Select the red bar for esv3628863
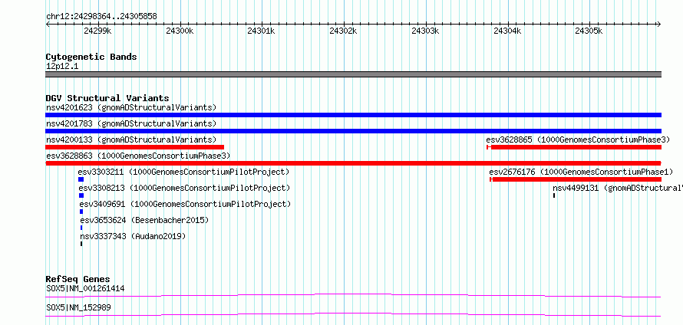Image resolution: width=683 pixels, height=325 pixels. pos(353,163)
